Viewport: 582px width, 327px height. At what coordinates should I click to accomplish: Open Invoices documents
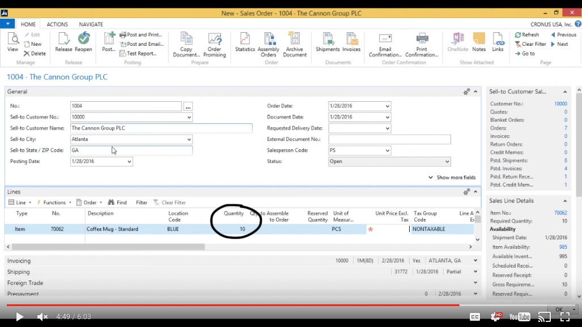tap(351, 42)
